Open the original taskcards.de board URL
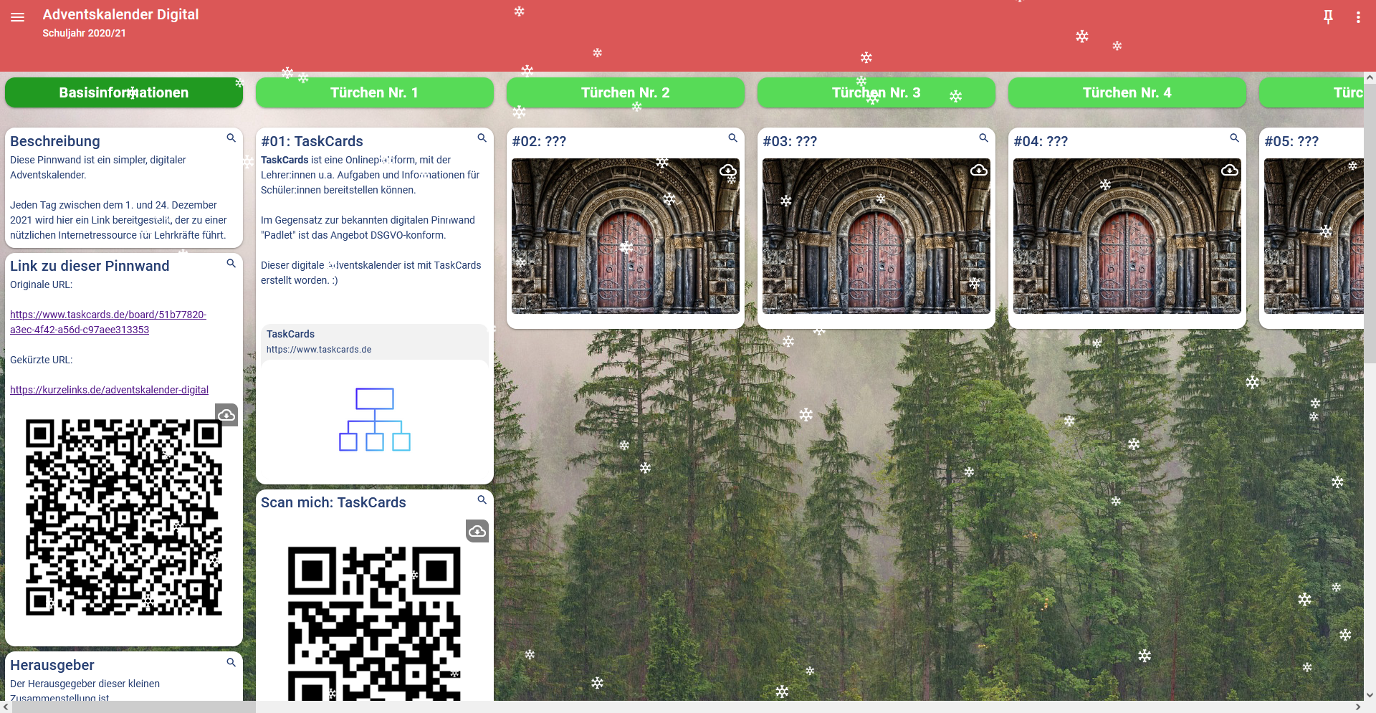Screen dimensions: 1376x713 click(107, 322)
